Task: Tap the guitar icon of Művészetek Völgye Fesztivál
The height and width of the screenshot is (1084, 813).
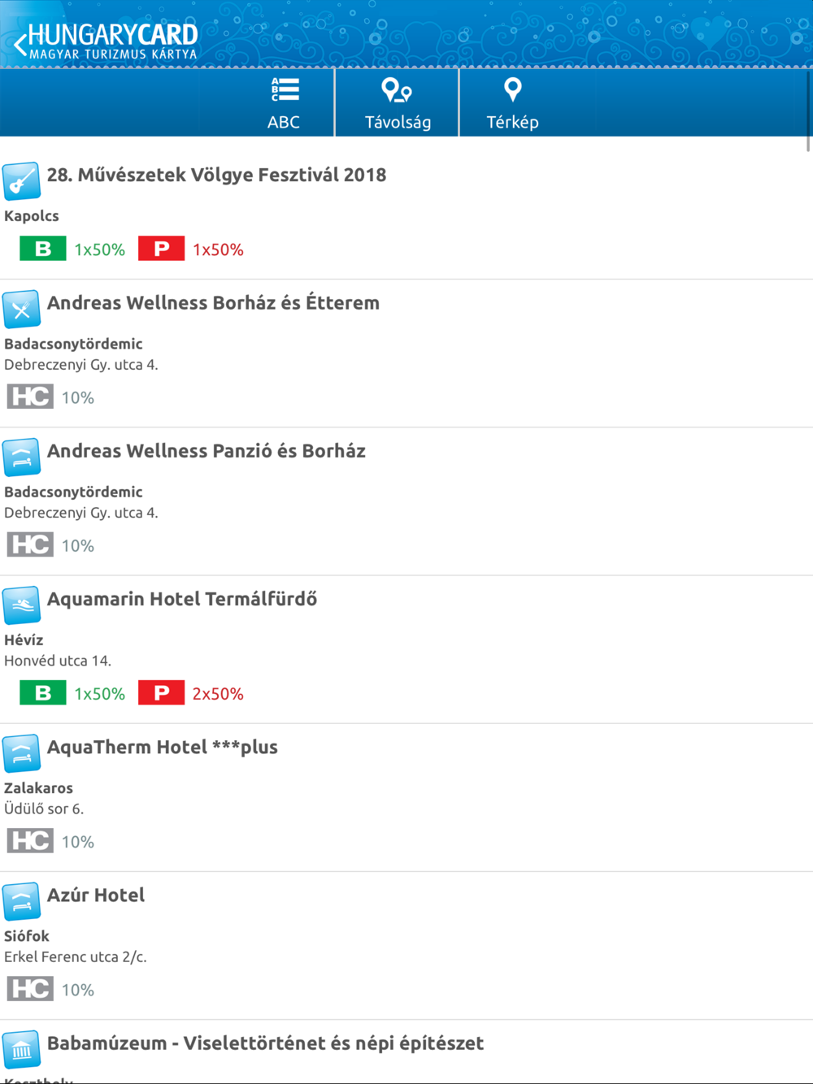Action: 21,180
